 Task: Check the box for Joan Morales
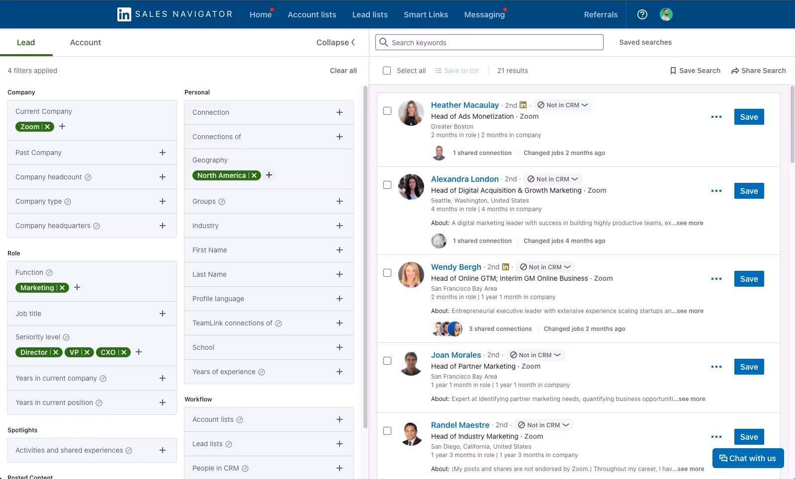click(387, 361)
